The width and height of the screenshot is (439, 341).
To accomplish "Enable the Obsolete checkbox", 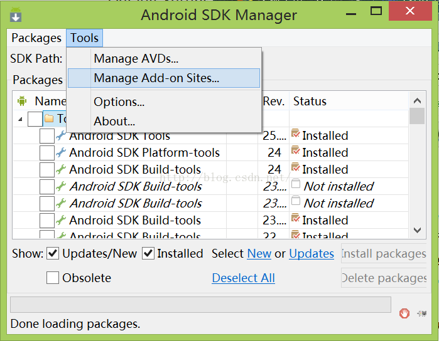I will [x=53, y=278].
